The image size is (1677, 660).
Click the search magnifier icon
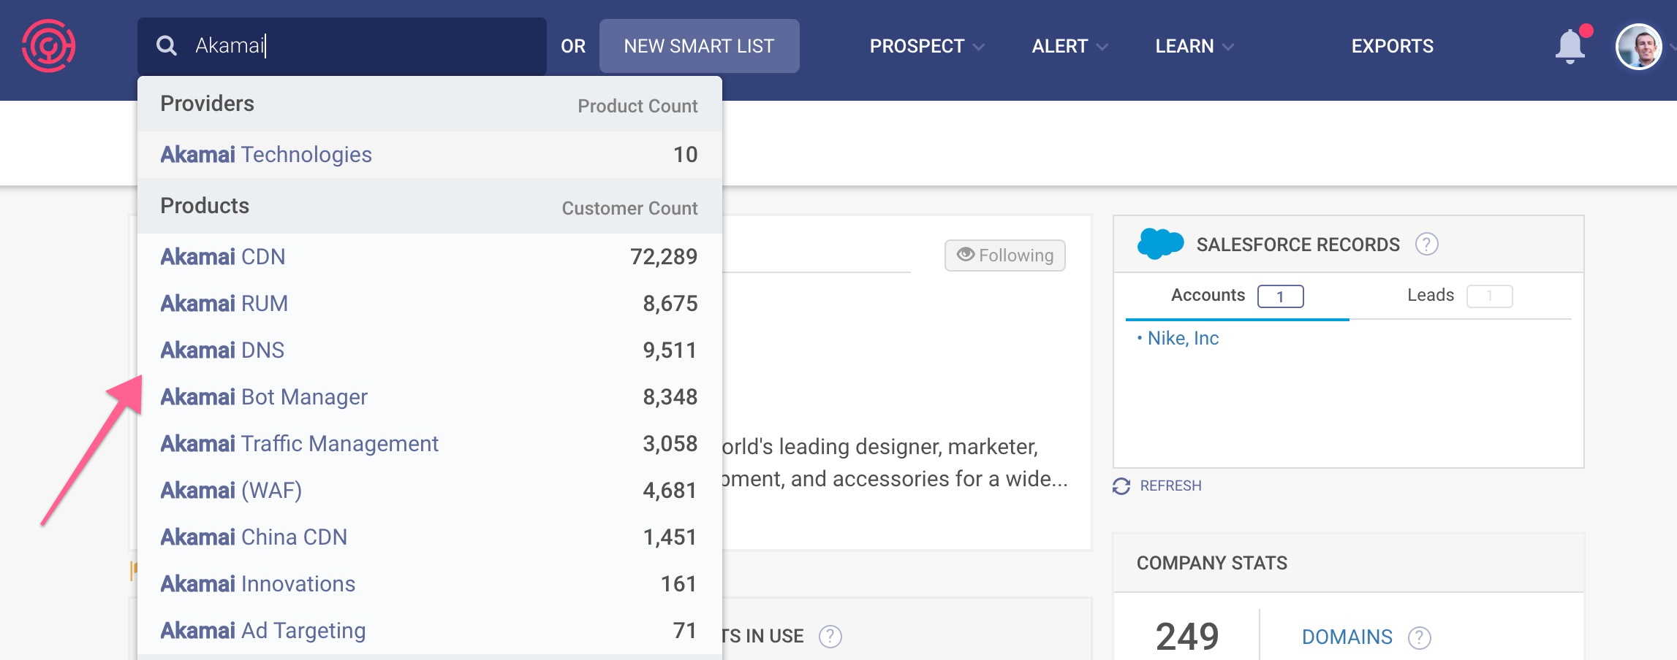click(167, 46)
